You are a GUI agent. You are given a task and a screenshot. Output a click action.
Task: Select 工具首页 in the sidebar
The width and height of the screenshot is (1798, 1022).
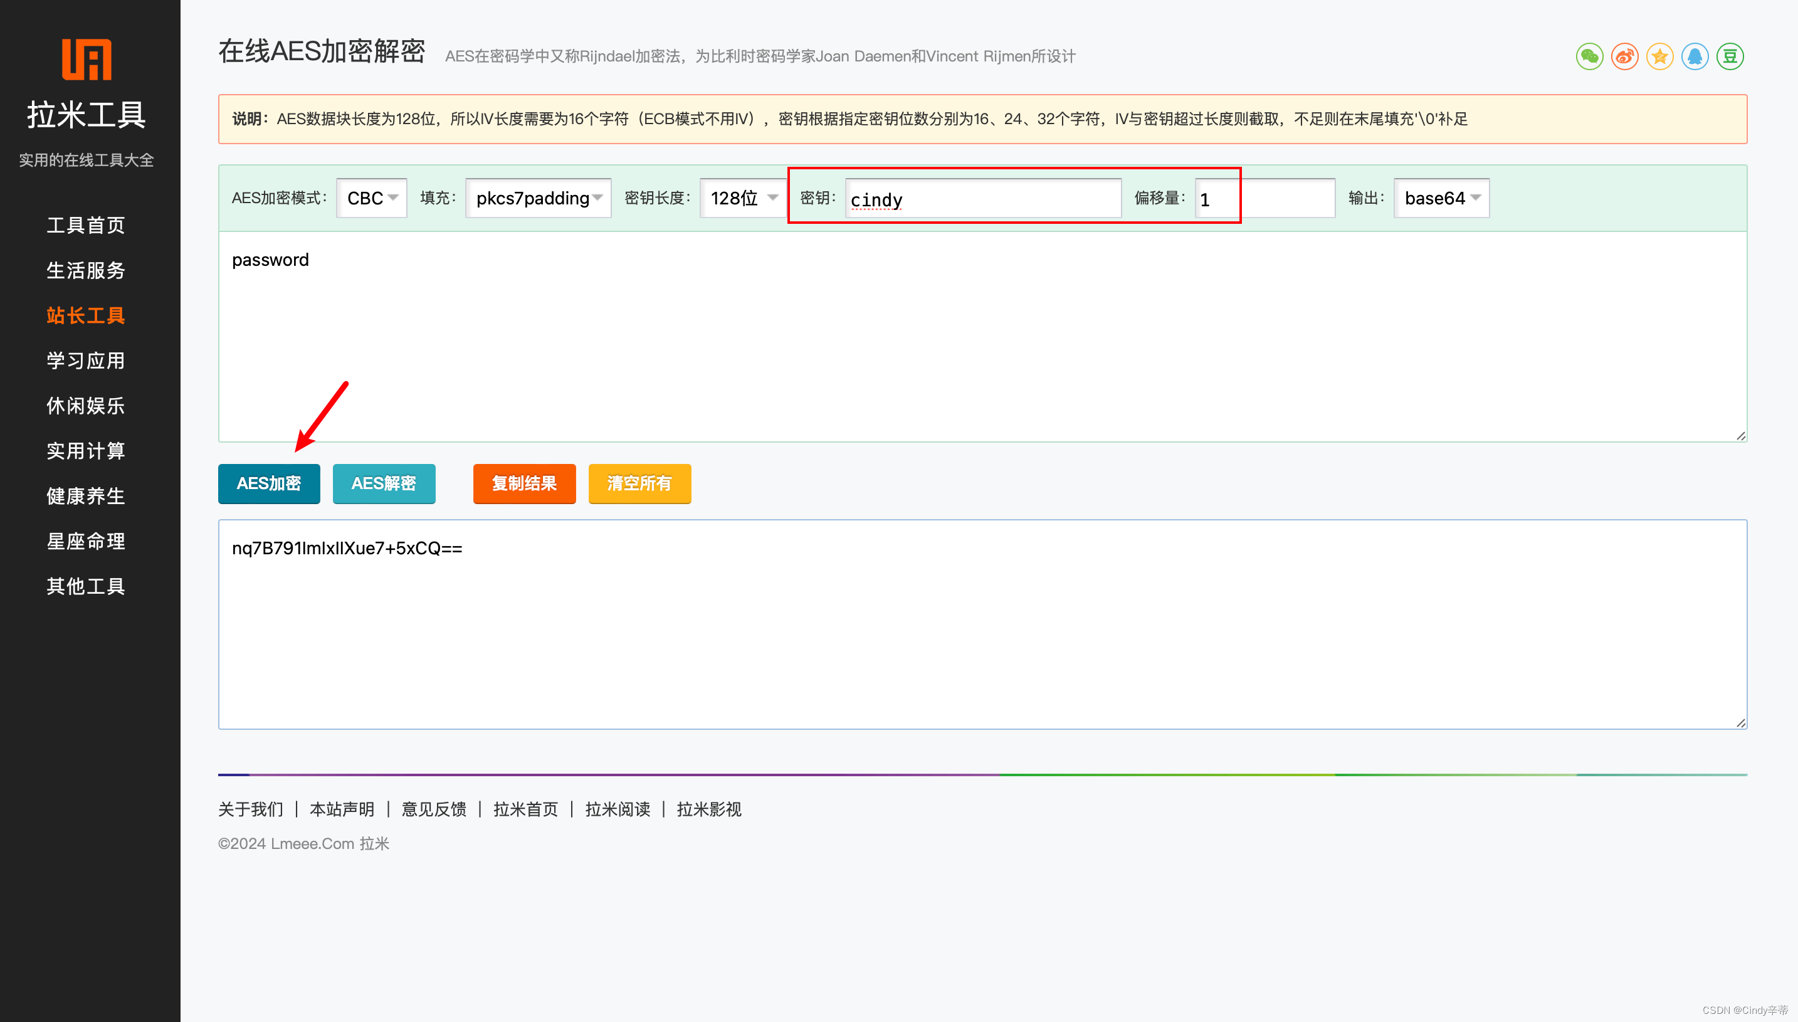pyautogui.click(x=85, y=224)
